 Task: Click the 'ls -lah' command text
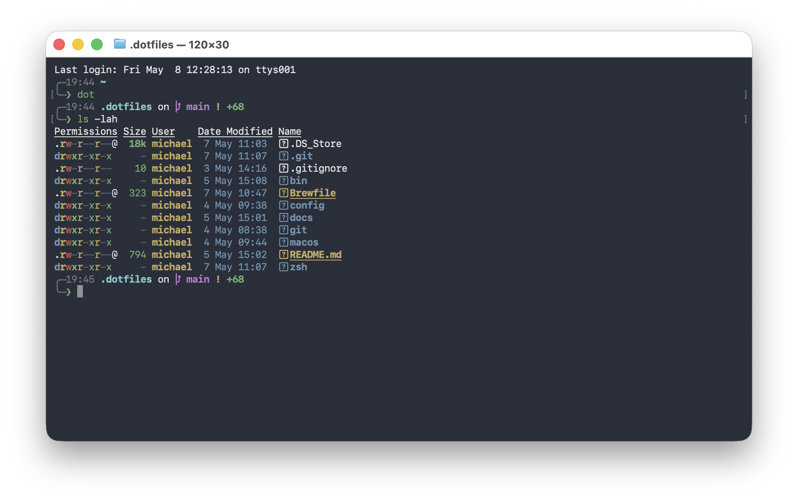coord(97,119)
